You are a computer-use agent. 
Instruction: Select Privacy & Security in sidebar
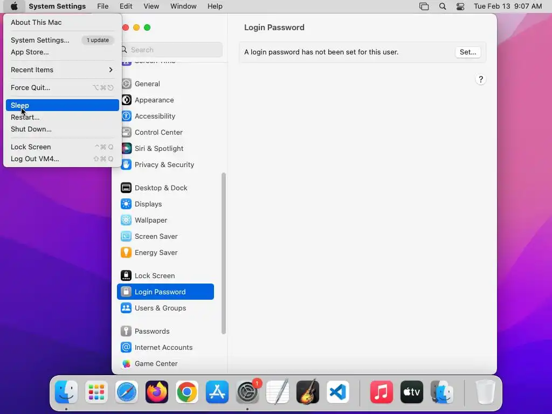(x=164, y=165)
